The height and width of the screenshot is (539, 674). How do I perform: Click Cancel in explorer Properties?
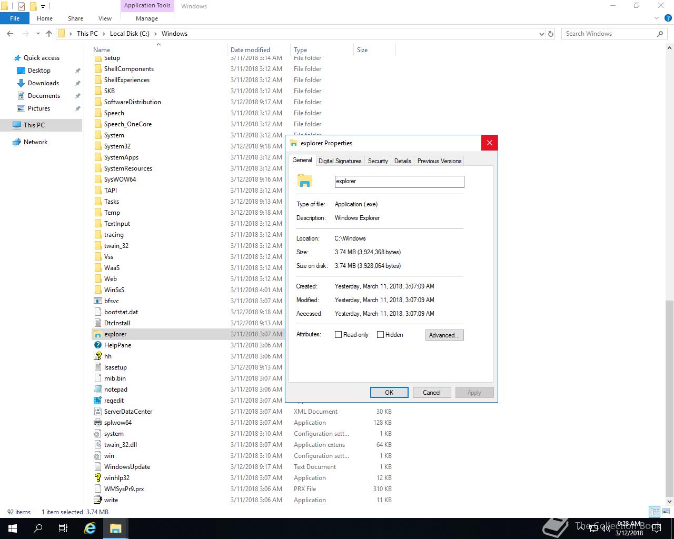click(432, 393)
